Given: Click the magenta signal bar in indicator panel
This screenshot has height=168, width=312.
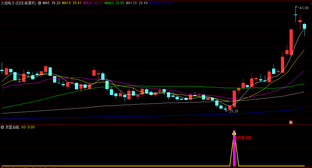Looking at the screenshot, I should pos(234,151).
